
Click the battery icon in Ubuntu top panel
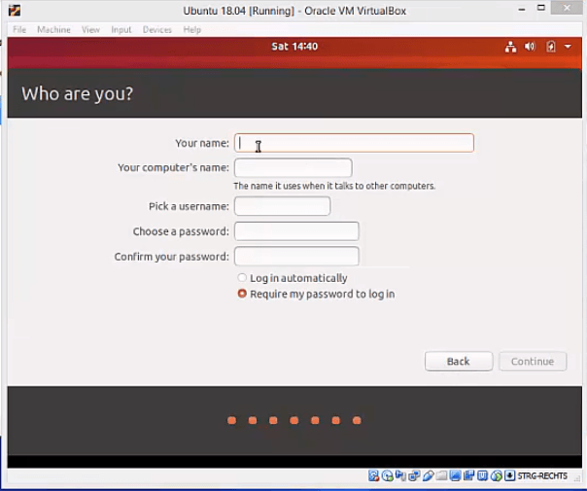click(x=552, y=47)
